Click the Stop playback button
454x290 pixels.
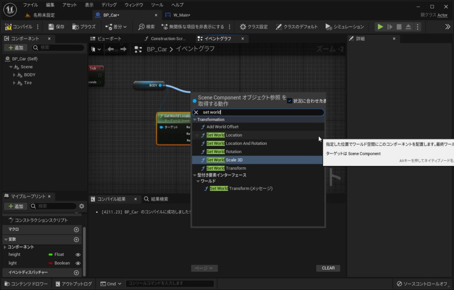point(399,27)
